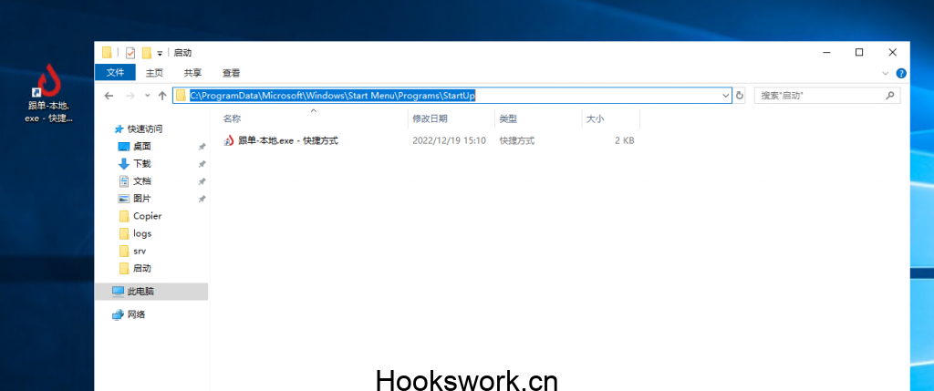This screenshot has width=934, height=391.
Task: Refresh the current folder view
Action: (x=740, y=96)
